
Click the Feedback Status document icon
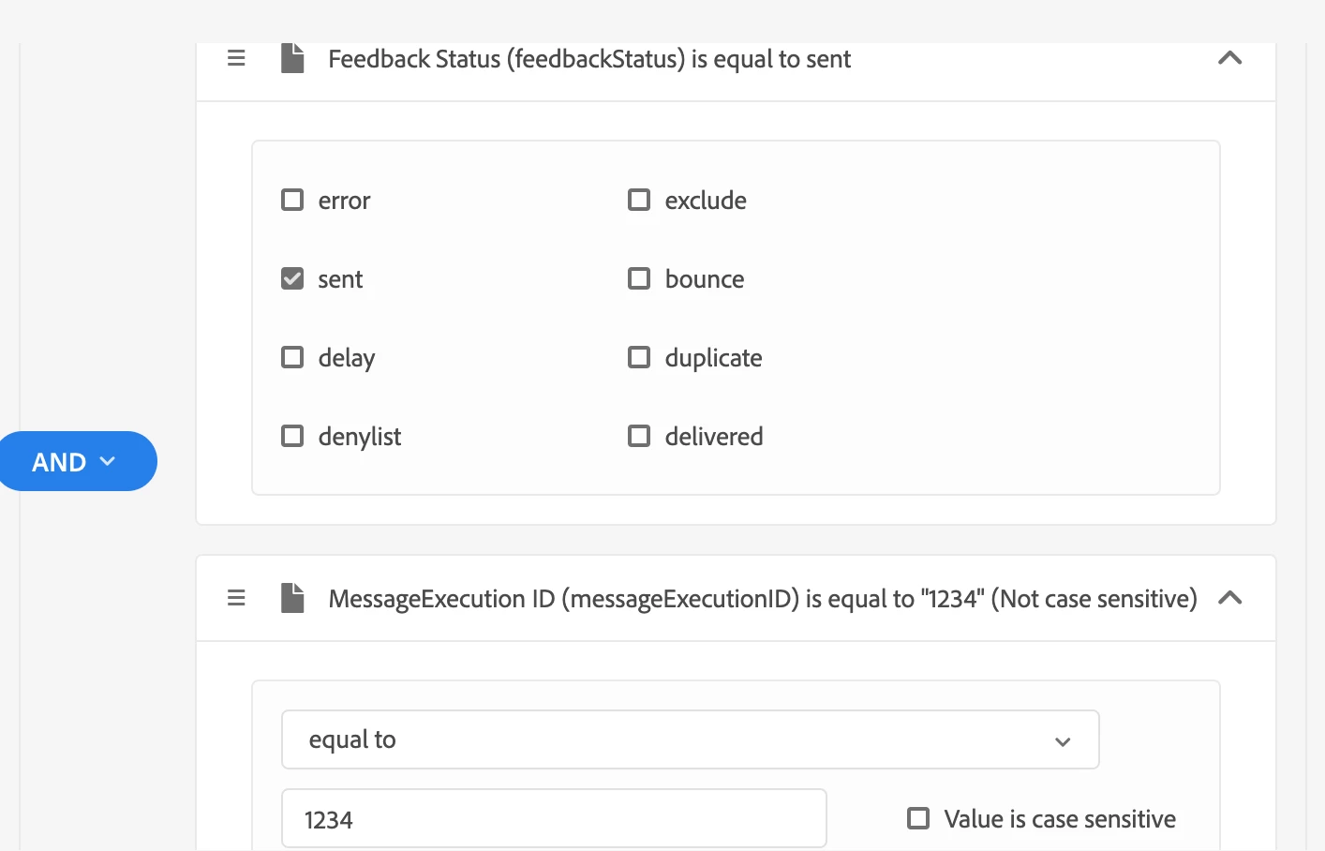coord(292,58)
